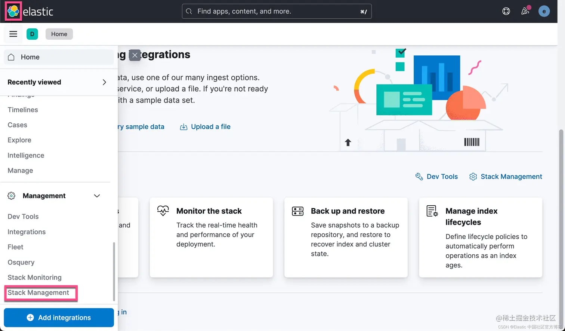Open Stack Monitoring in the sidebar

pos(34,278)
